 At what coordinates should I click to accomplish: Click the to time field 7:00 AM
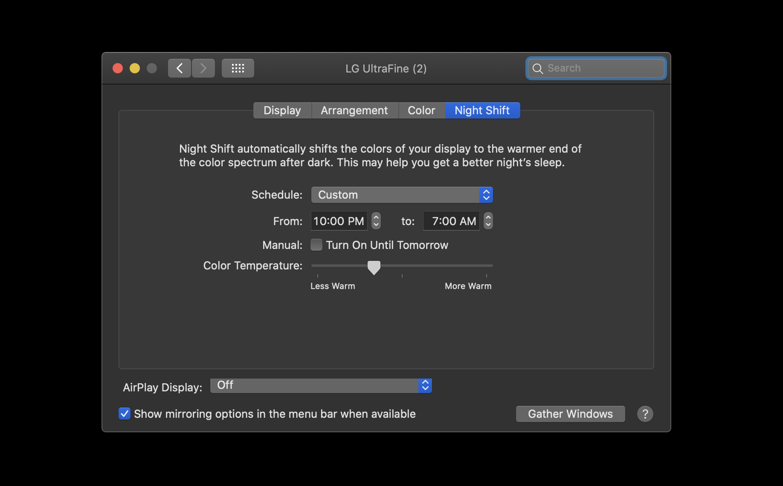tap(451, 221)
